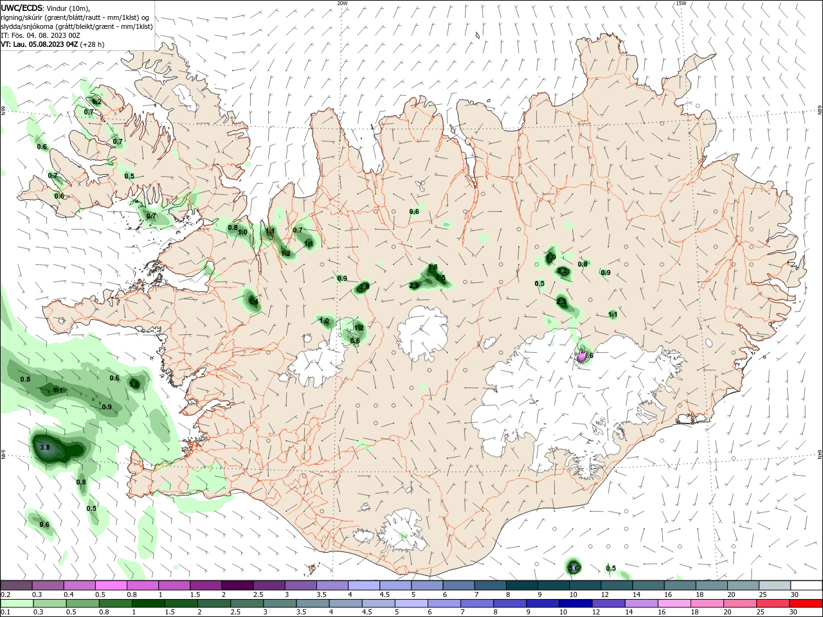
Task: Click the 30 label in the lower legend row
Action: click(794, 613)
